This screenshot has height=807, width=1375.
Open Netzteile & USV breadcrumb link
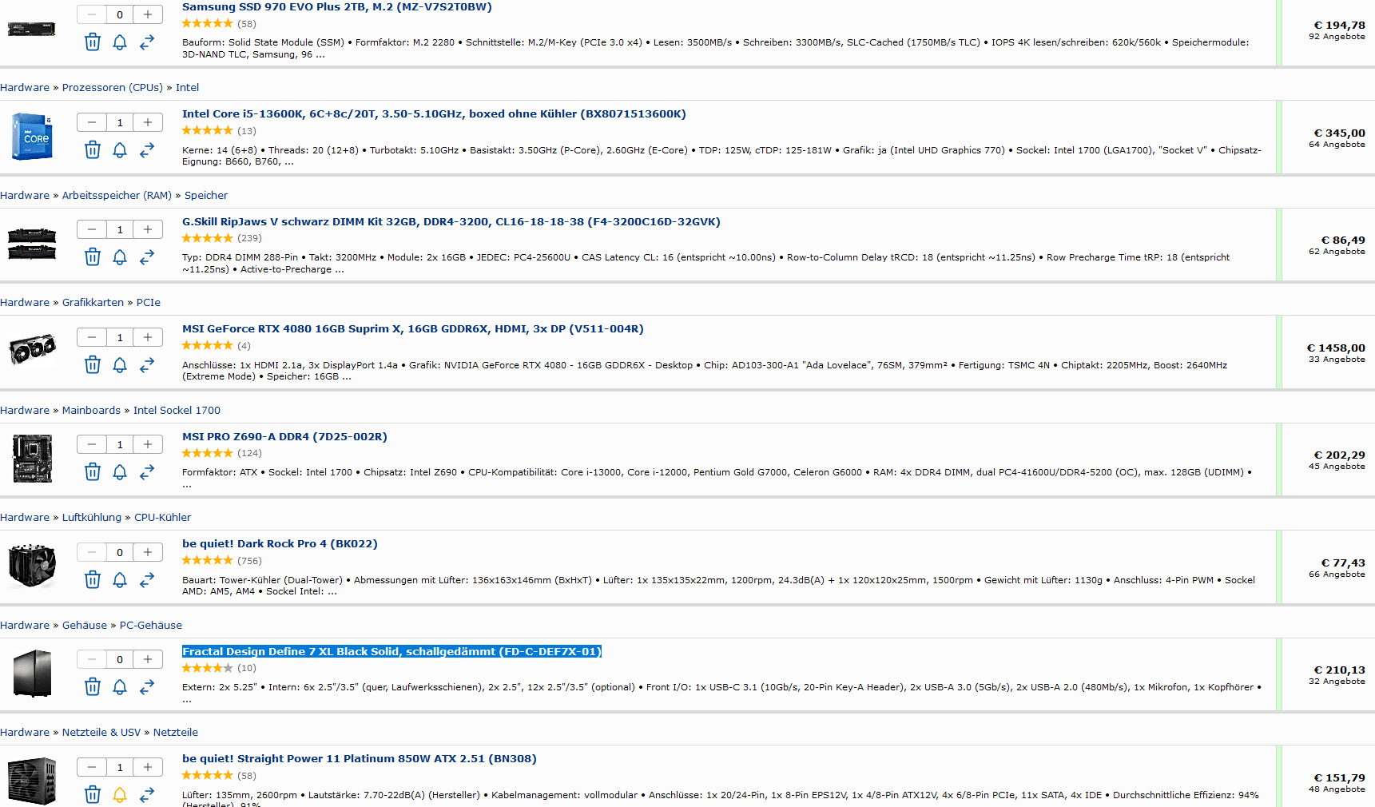pyautogui.click(x=101, y=733)
